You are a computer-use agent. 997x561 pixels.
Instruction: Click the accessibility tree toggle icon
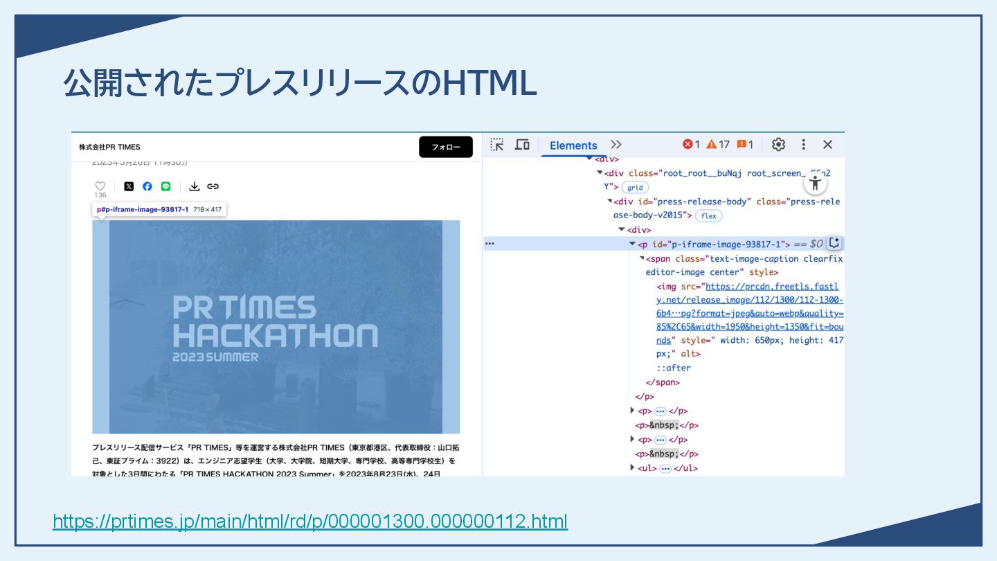816,184
